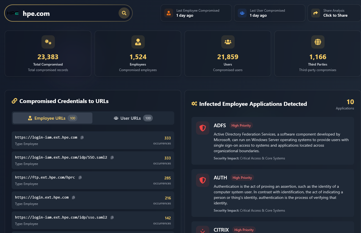Open the Total Compromised 23,383 card
This screenshot has height=233, width=361.
coord(48,54)
